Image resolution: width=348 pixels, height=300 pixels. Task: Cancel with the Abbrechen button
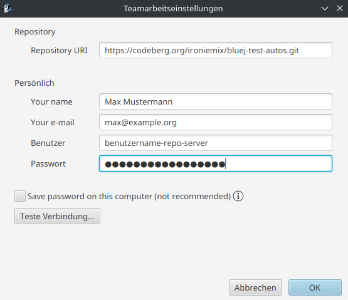click(255, 287)
